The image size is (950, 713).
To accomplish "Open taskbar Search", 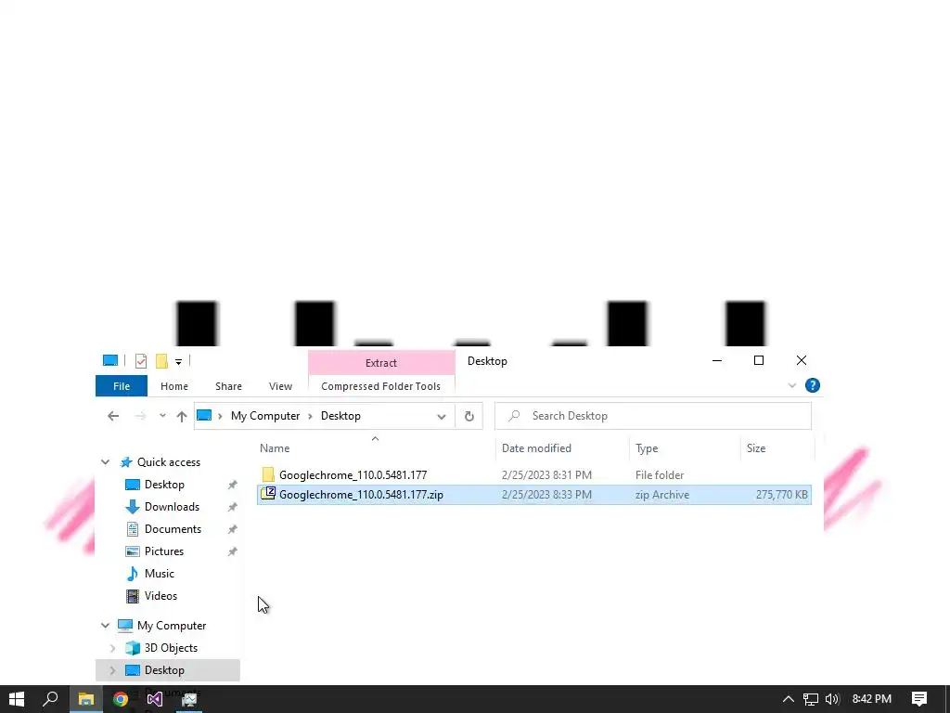I will [x=51, y=699].
